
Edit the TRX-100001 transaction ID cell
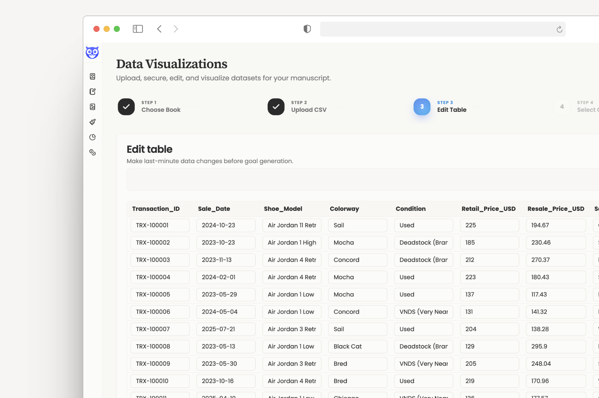coord(160,225)
